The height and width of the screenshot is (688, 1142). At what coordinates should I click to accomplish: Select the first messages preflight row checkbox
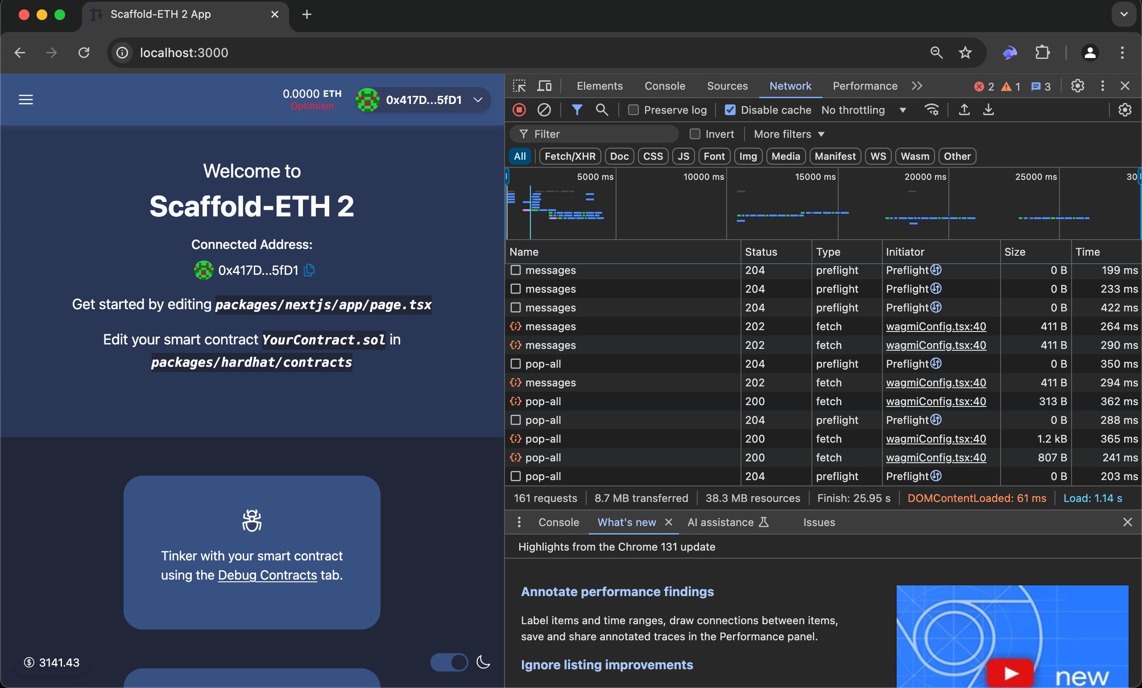coord(515,270)
